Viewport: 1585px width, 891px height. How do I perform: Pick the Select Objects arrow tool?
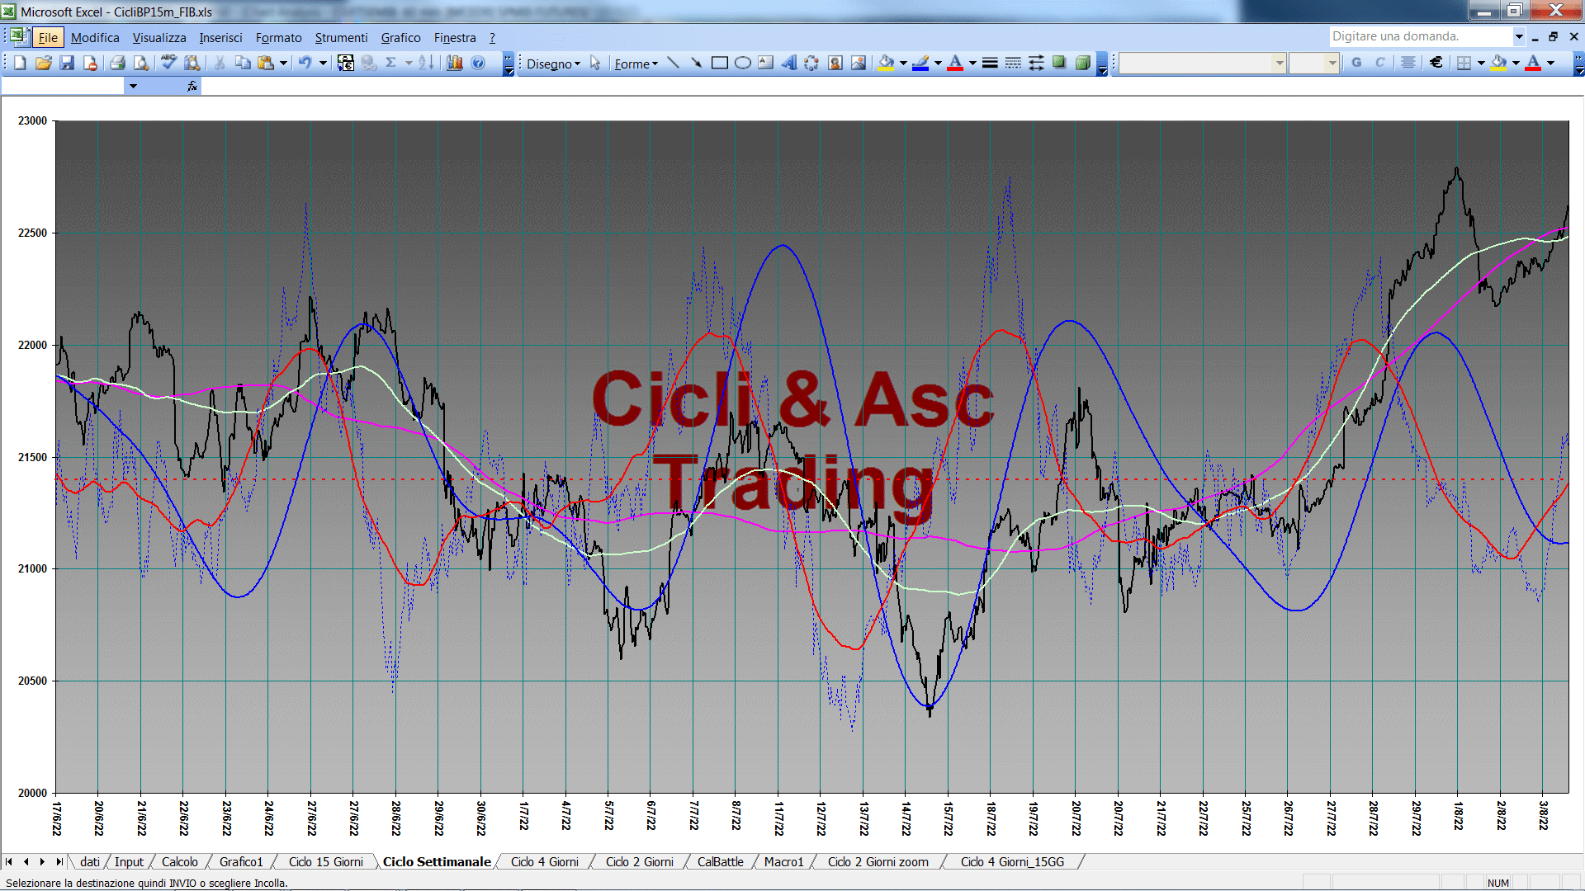pos(595,64)
